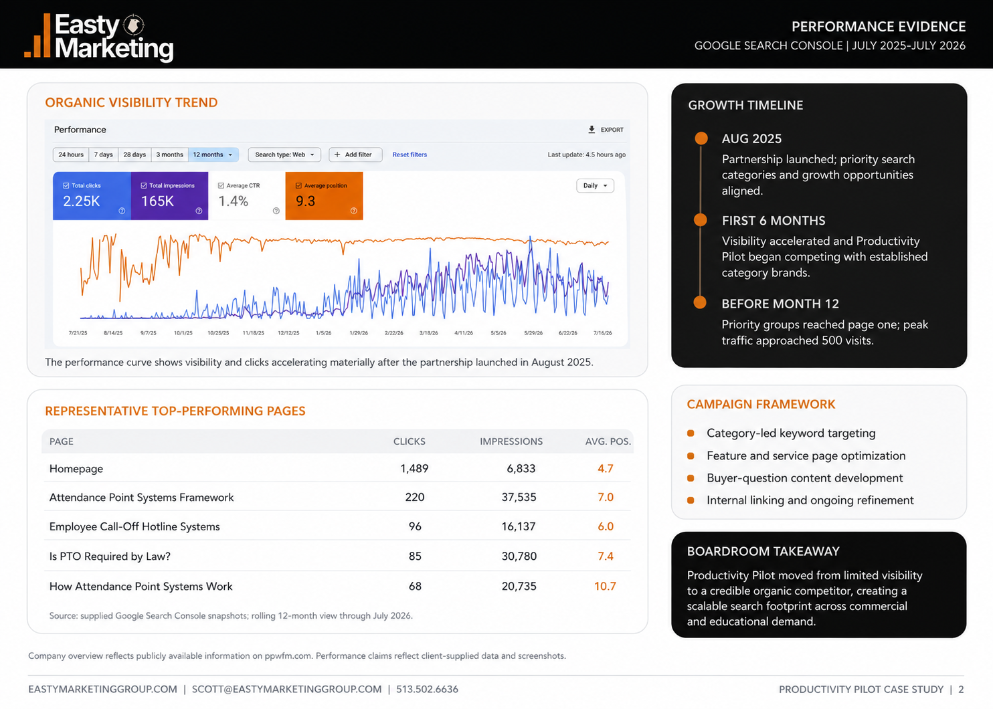Click the 7/21/25 date on chart axis

78,332
